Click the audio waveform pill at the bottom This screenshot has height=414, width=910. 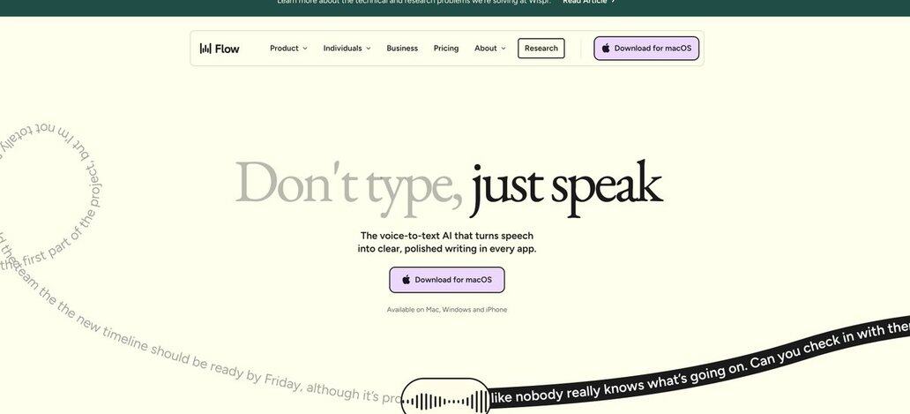pos(445,398)
